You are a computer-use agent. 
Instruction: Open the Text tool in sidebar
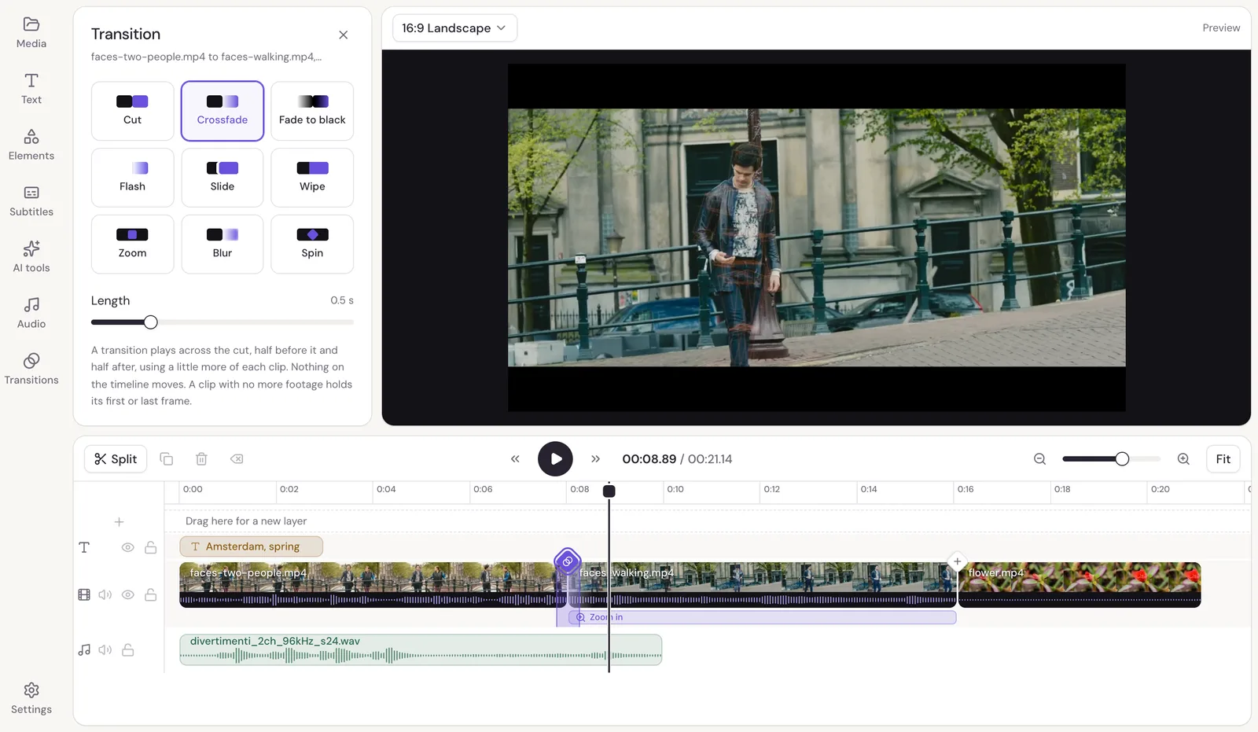(x=31, y=89)
